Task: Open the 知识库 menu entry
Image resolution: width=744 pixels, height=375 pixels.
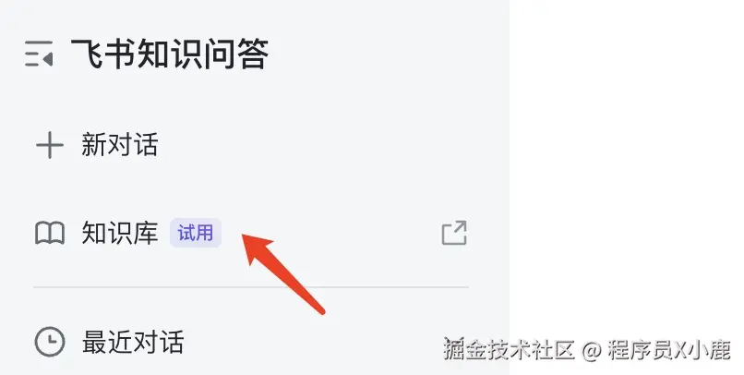Action: pyautogui.click(x=251, y=233)
